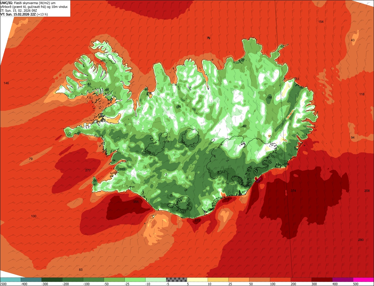Viewport: 374px width, 286px height.
Task: Click the value 374 southeast of Iceland
Action: [293, 191]
